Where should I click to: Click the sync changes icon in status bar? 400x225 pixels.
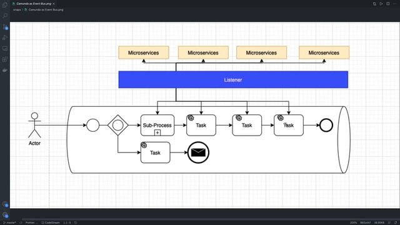(21, 222)
